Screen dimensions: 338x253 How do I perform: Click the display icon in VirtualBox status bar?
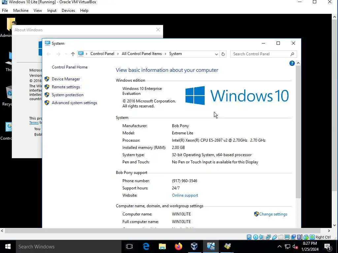click(x=287, y=237)
